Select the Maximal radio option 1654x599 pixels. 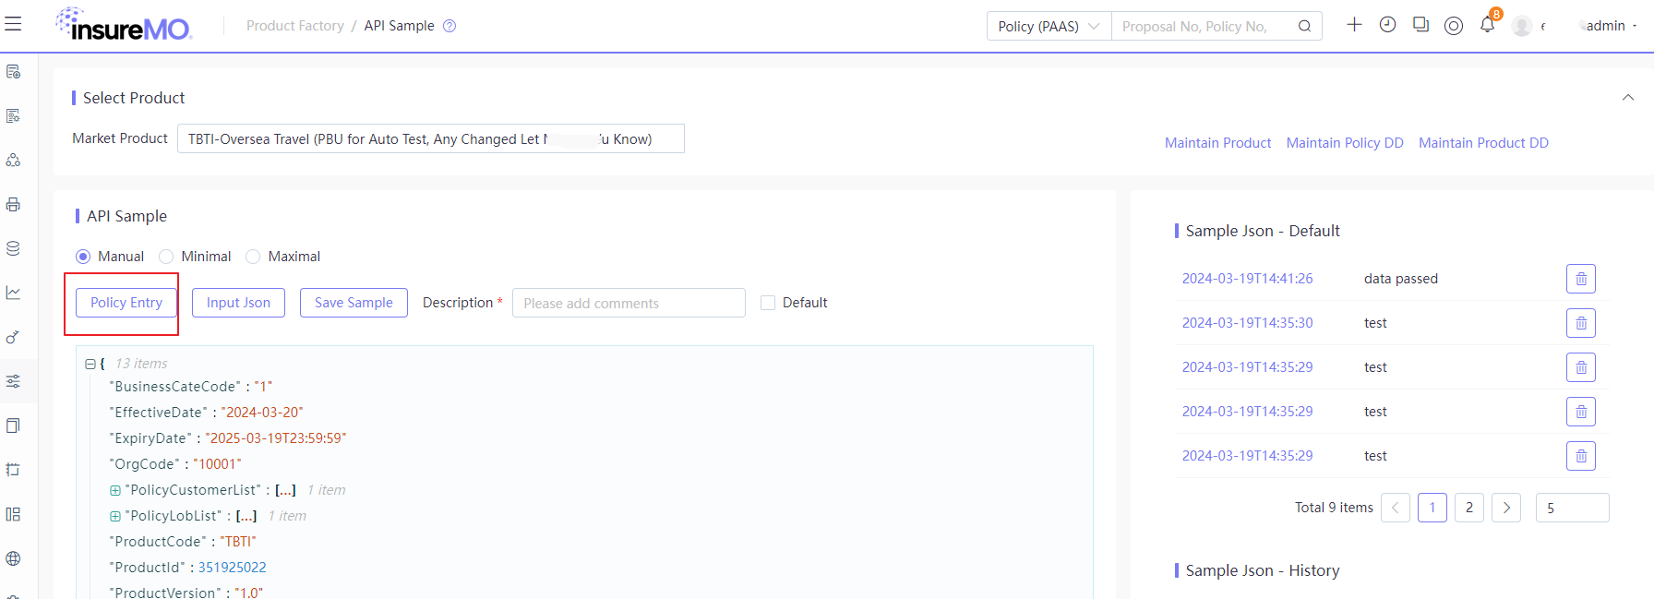[x=253, y=257]
